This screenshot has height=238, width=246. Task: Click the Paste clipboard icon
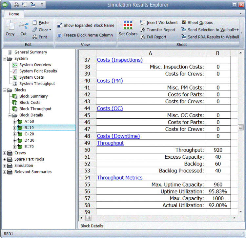point(34,22)
